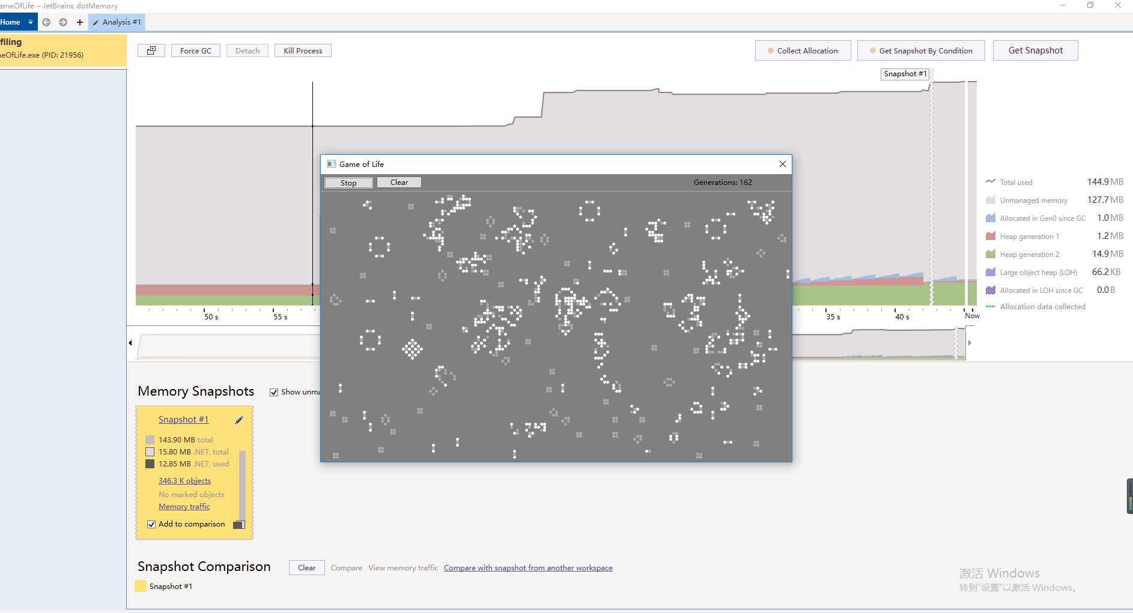Screen dimensions: 1133x613
Task: Click the Snapshot #1 timeline marker
Action: click(905, 74)
